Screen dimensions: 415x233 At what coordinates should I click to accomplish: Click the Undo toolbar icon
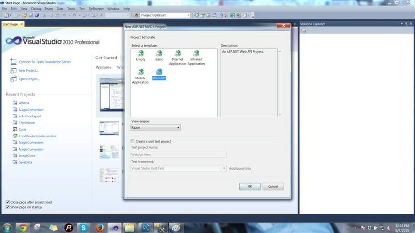tap(65, 15)
